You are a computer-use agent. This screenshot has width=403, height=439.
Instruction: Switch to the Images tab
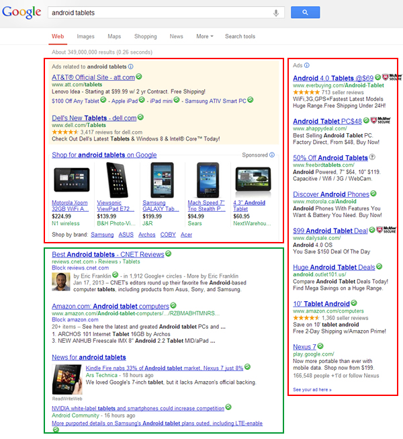point(85,36)
